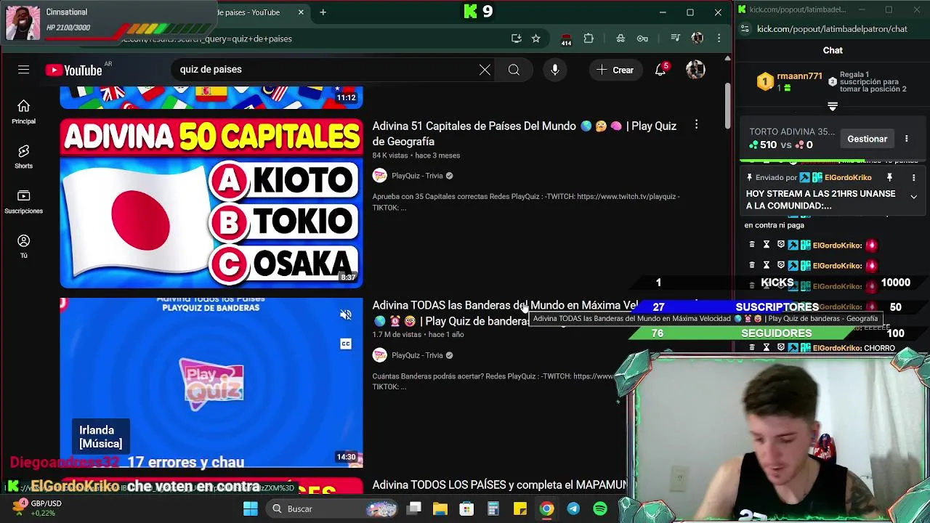930x523 pixels.
Task: Open Calculator from the taskbar
Action: (493, 509)
